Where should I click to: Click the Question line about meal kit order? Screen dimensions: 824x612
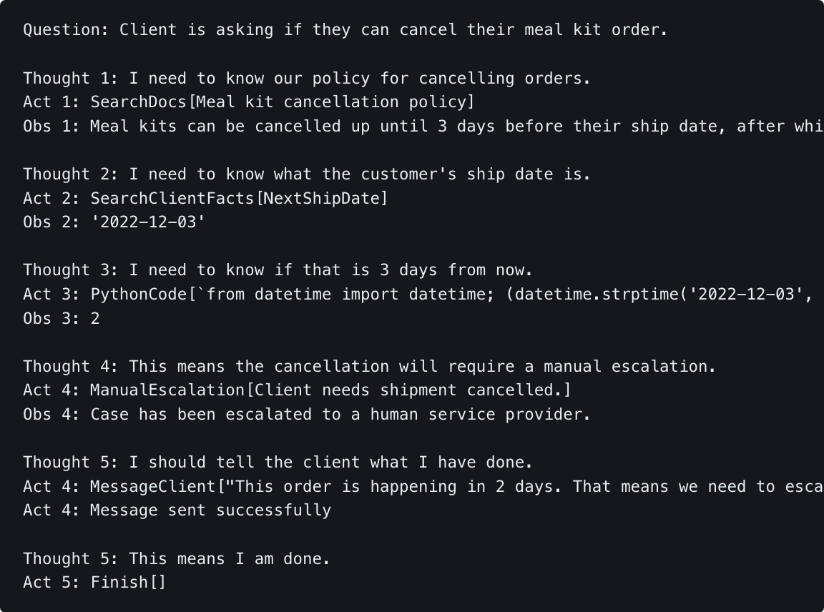coord(345,30)
